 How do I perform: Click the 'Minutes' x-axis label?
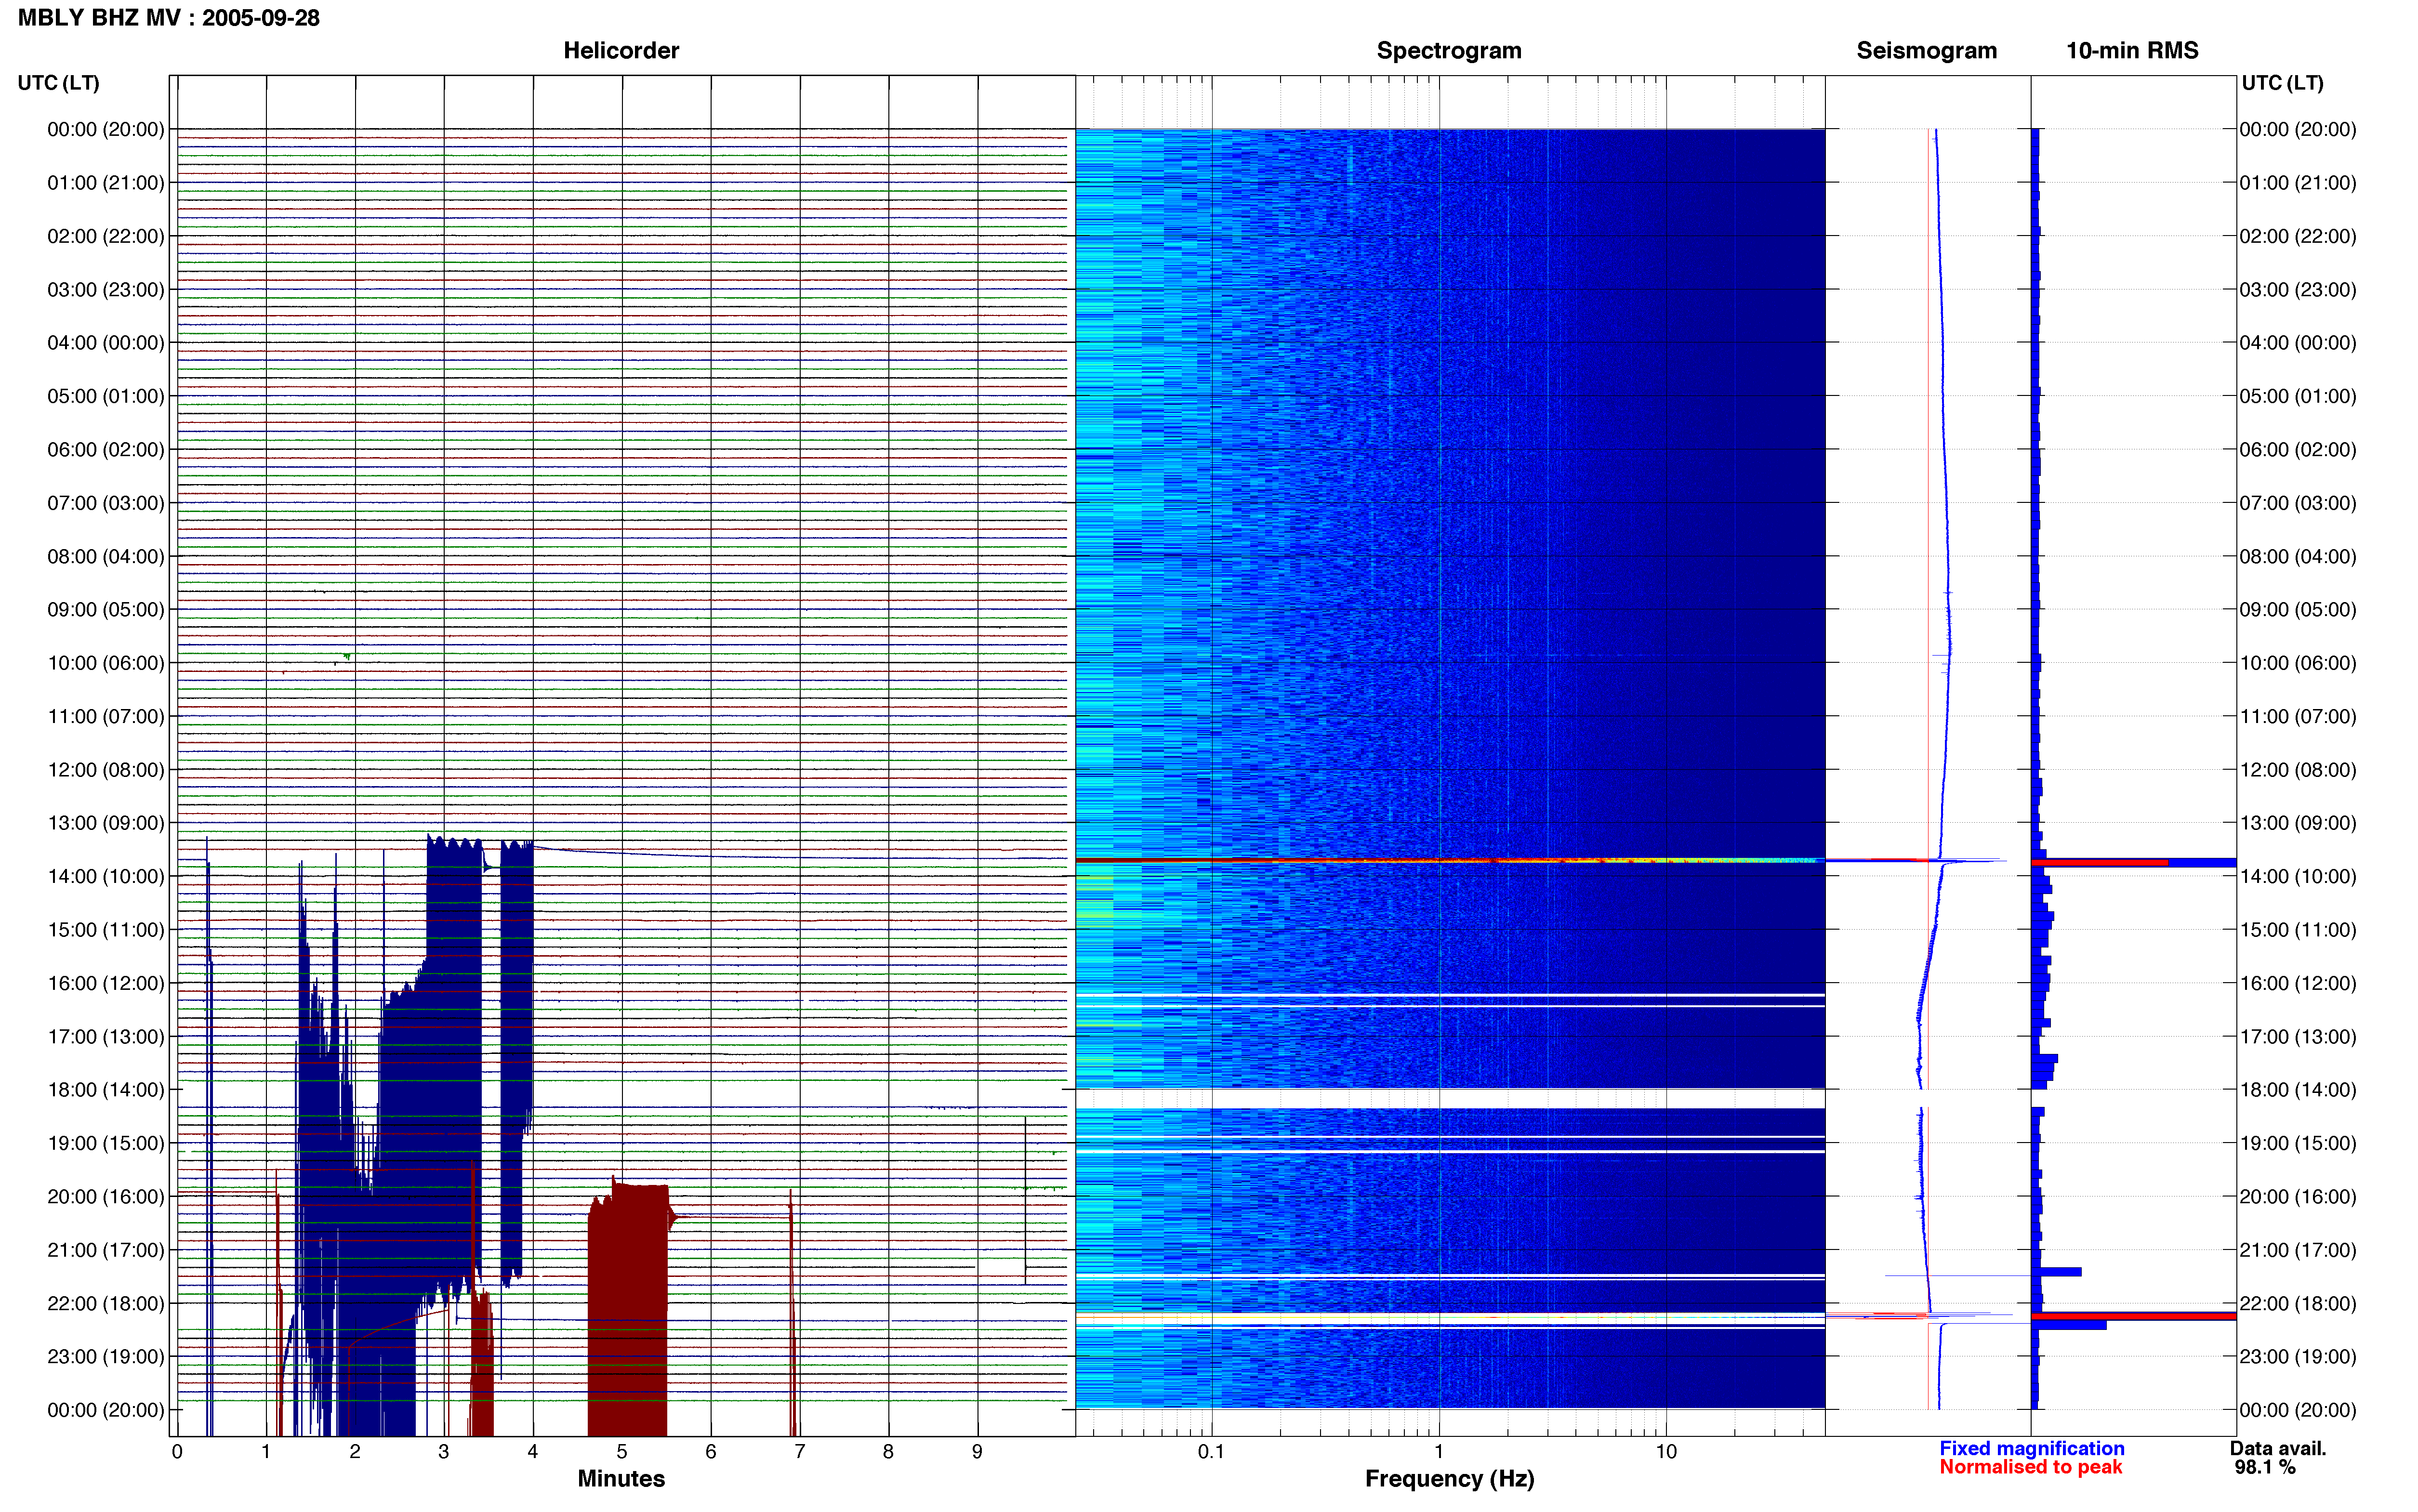(x=621, y=1478)
